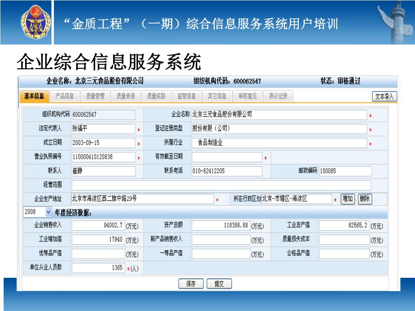Click the 单位从业人员数 field 1365
This screenshot has width=415, height=311.
(x=98, y=268)
